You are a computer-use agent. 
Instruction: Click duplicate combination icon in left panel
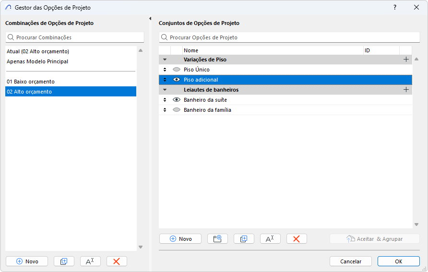[x=64, y=261]
